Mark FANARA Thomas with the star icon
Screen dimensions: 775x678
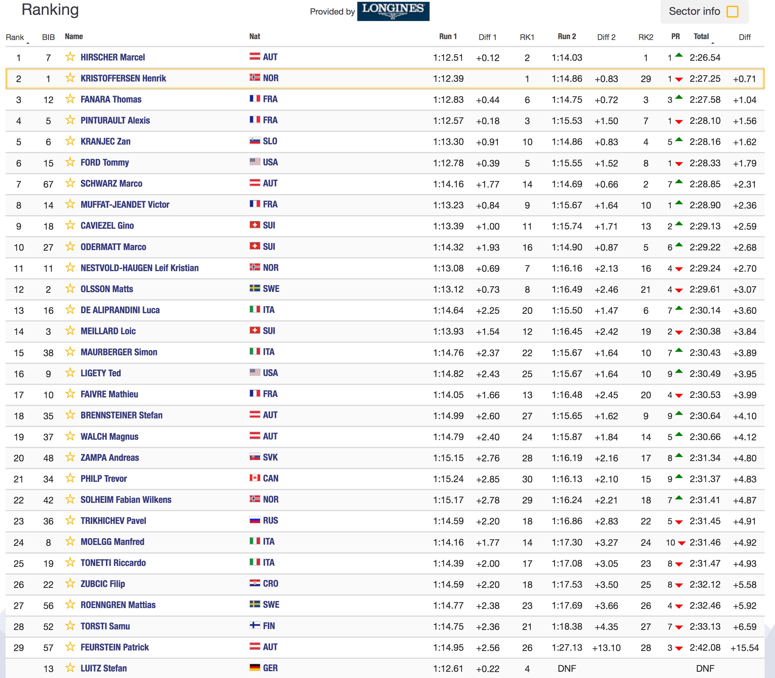point(70,100)
